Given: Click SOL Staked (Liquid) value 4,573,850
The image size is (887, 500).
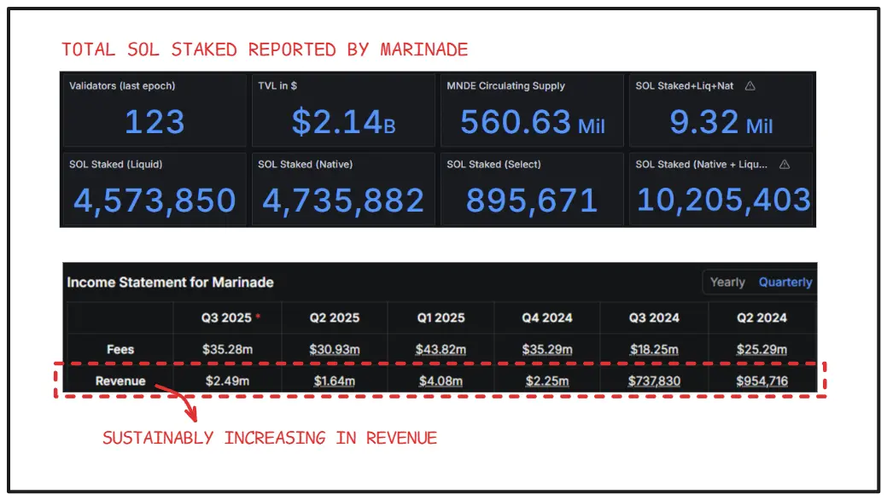Looking at the screenshot, I should [x=155, y=201].
